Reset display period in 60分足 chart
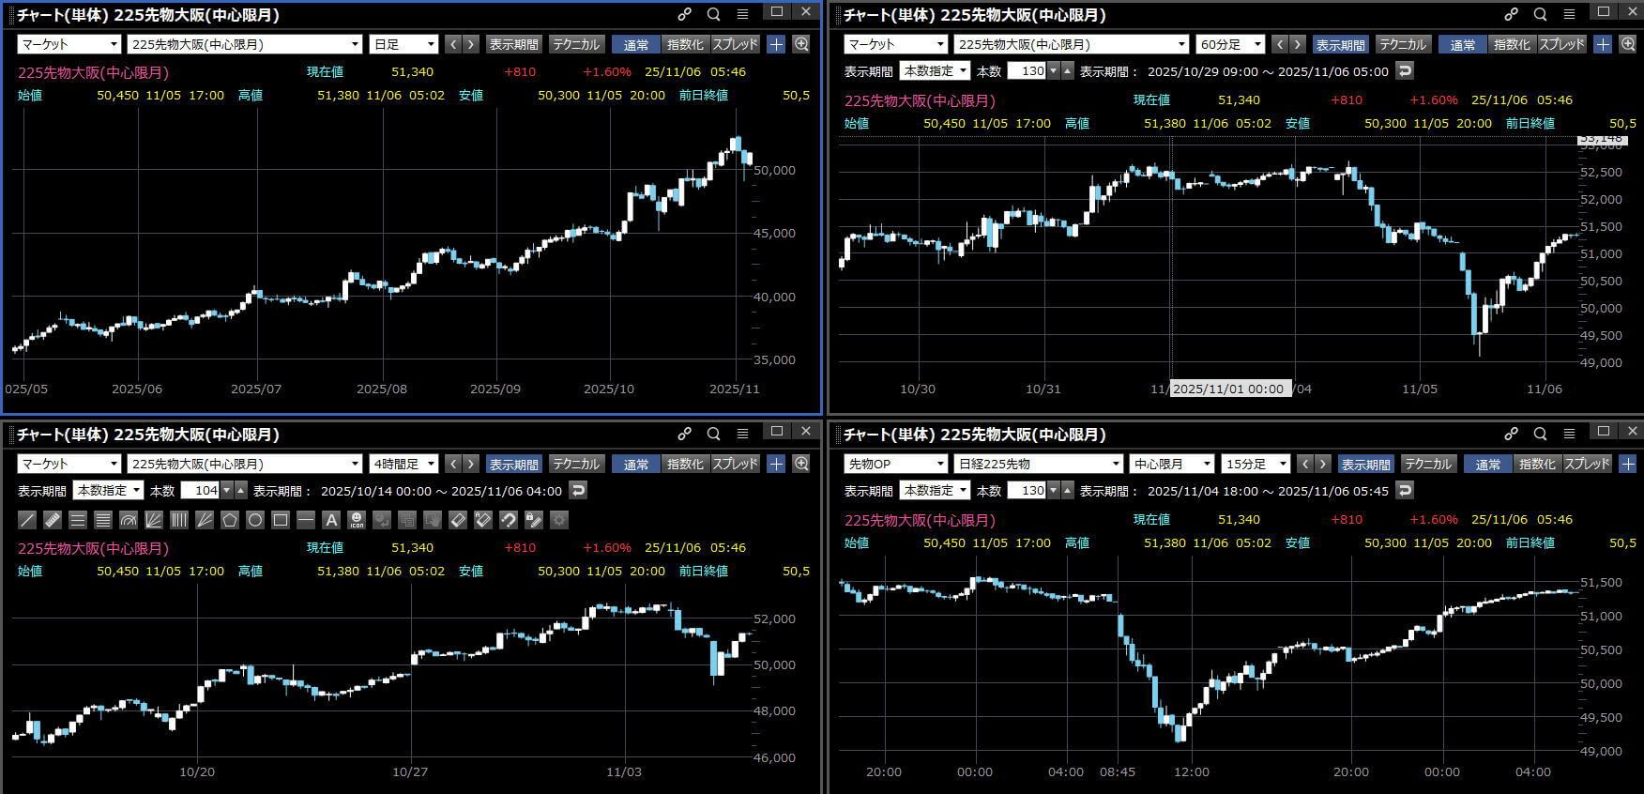This screenshot has width=1644, height=794. (1404, 71)
